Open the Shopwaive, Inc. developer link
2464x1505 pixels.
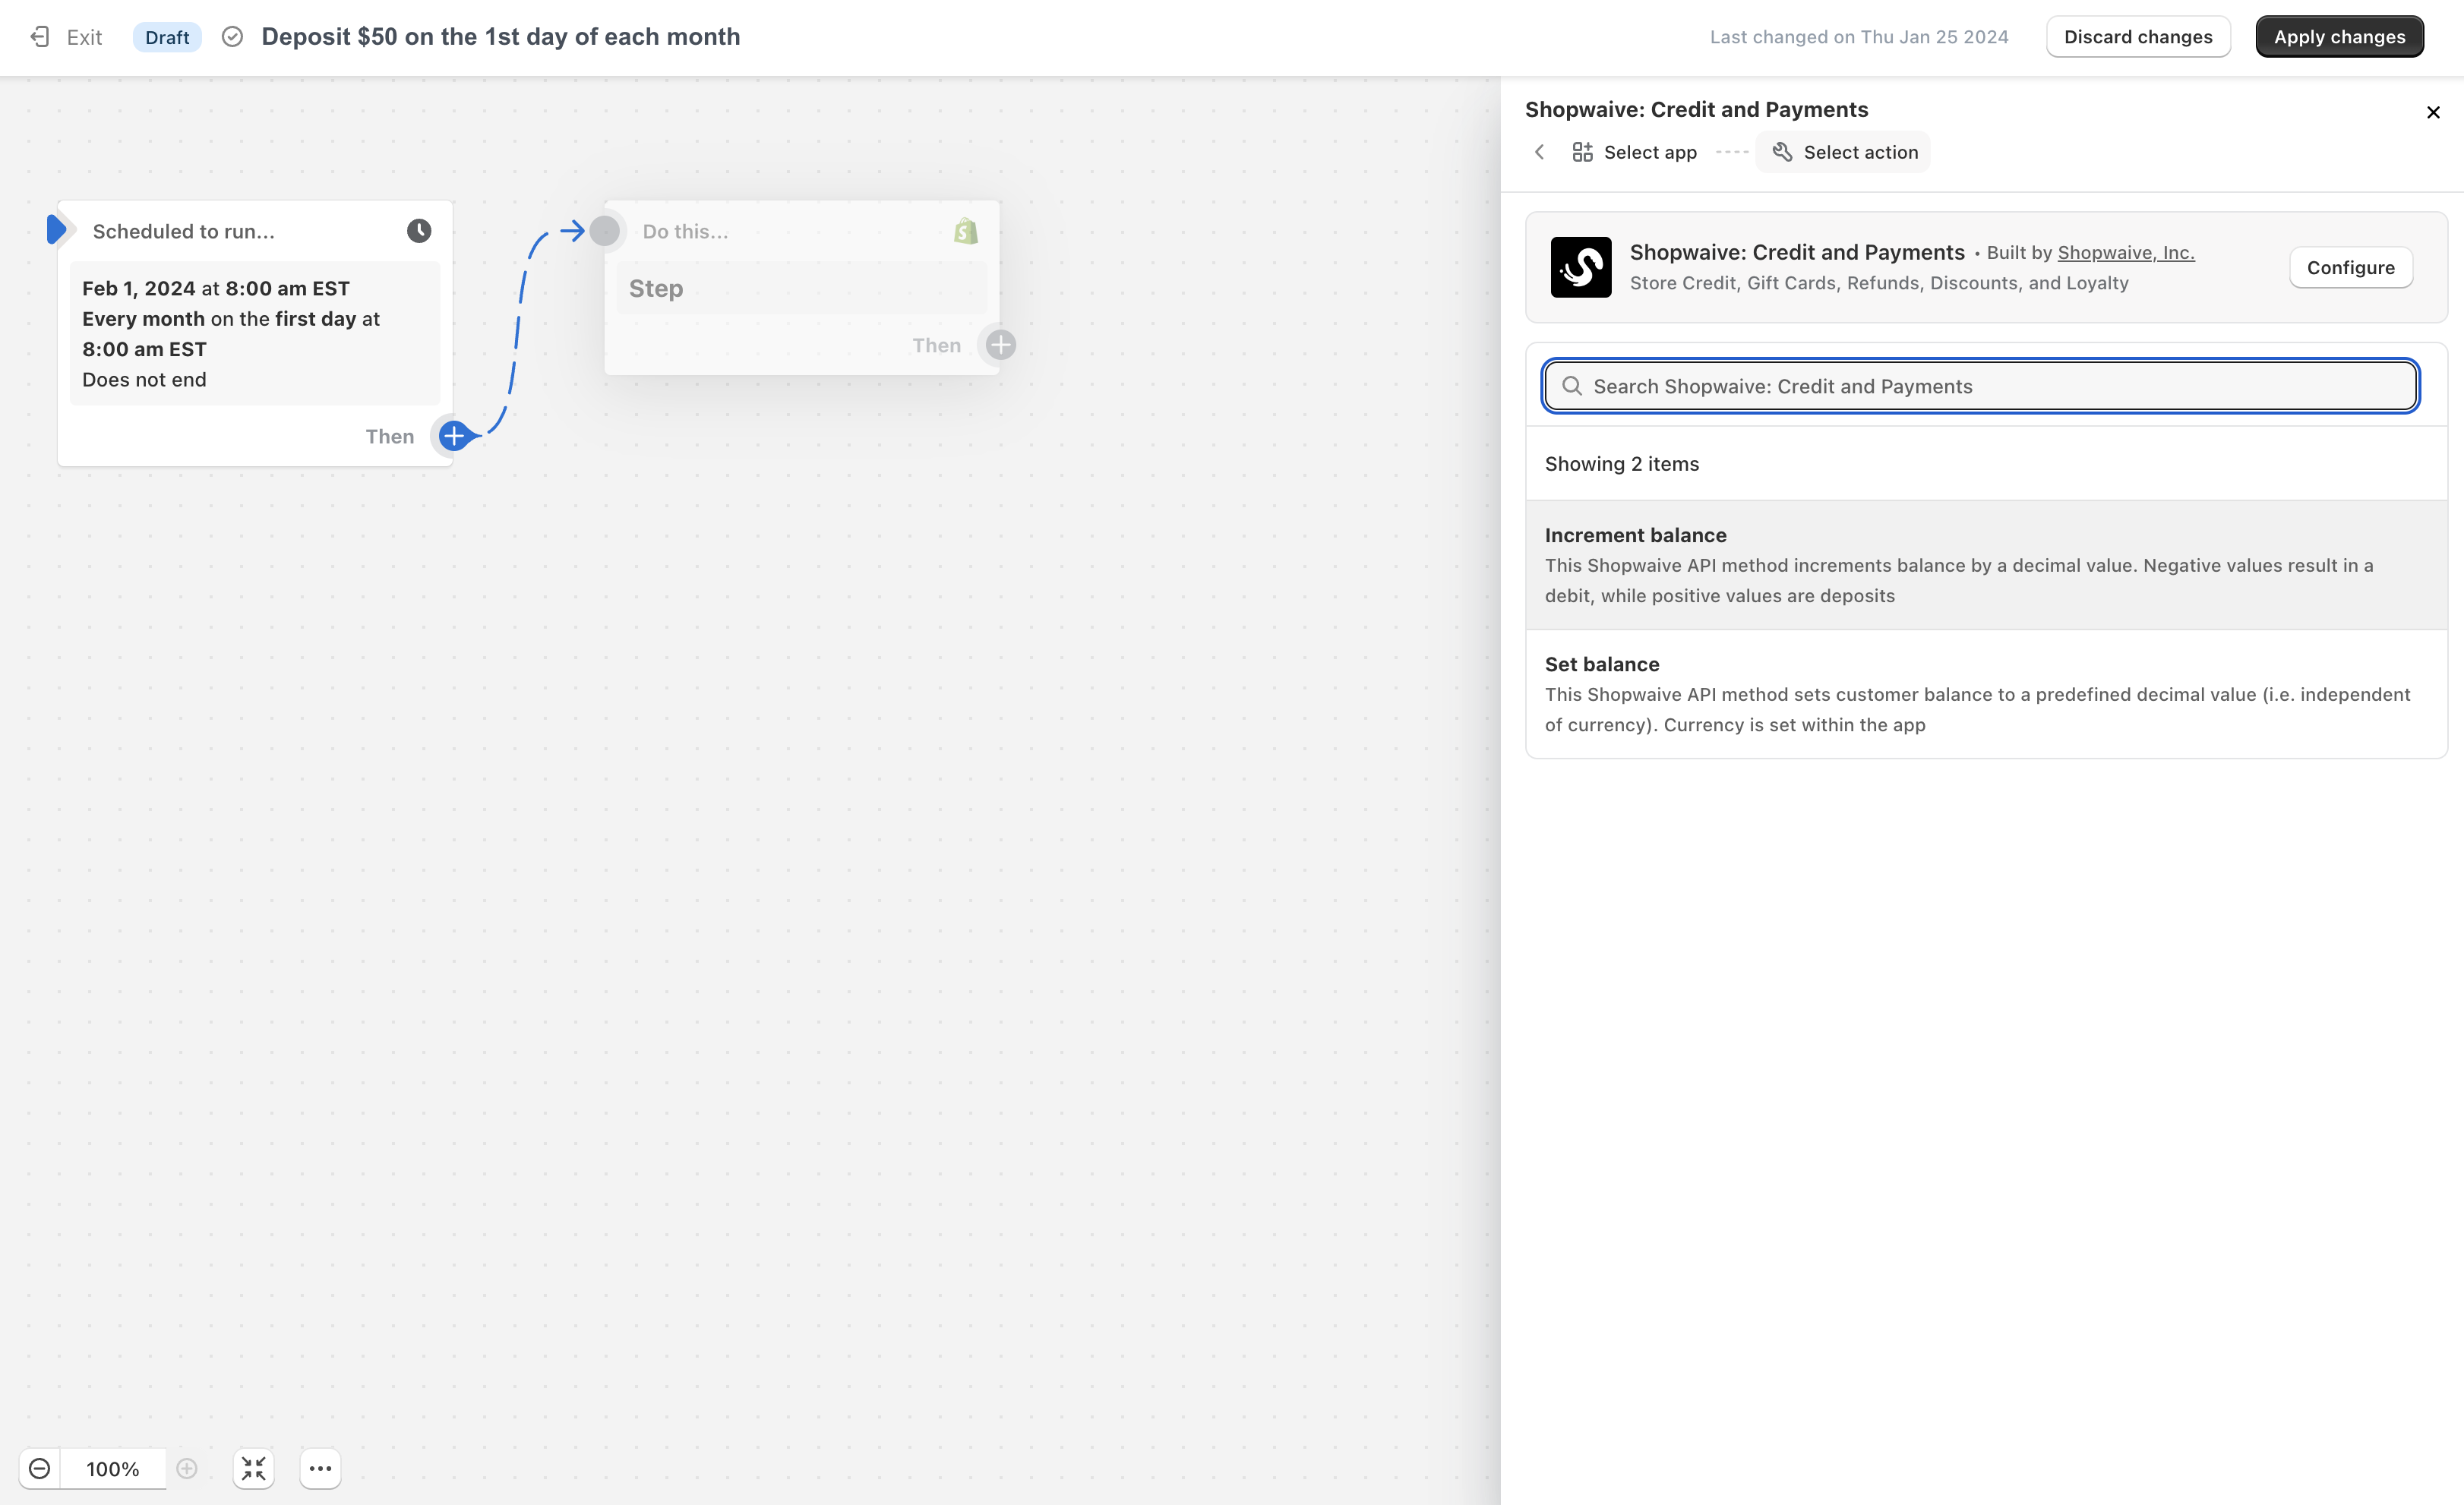2126,253
